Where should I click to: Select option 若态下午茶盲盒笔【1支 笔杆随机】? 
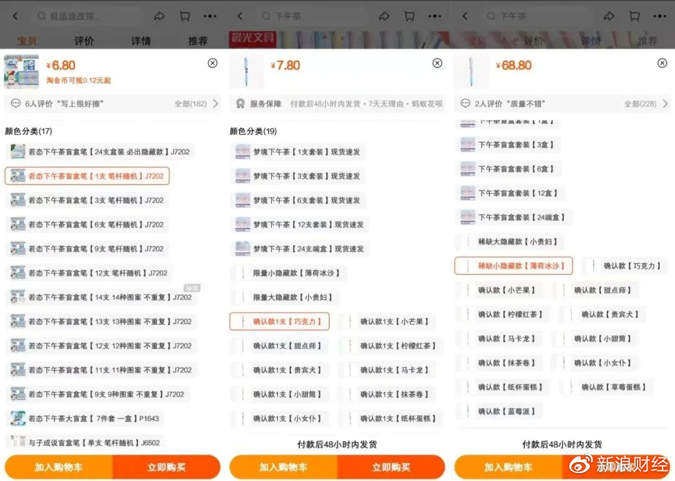click(x=87, y=176)
